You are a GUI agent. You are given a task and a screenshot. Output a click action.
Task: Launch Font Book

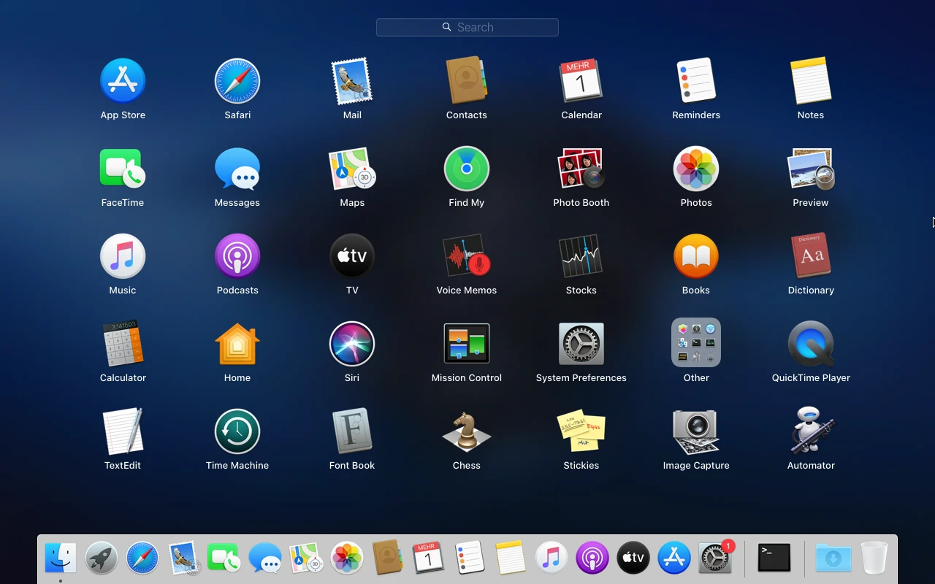tap(352, 431)
